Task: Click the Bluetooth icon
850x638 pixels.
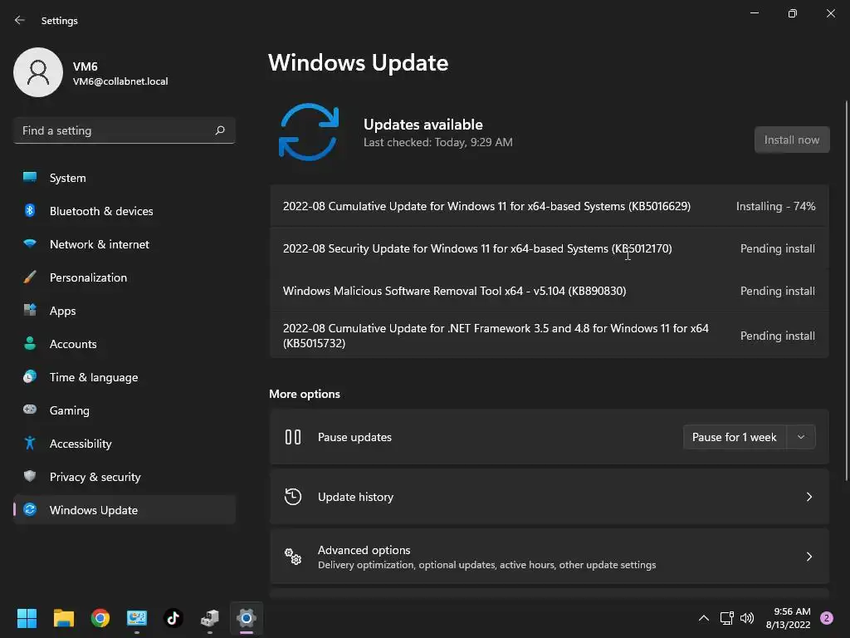Action: pos(30,210)
